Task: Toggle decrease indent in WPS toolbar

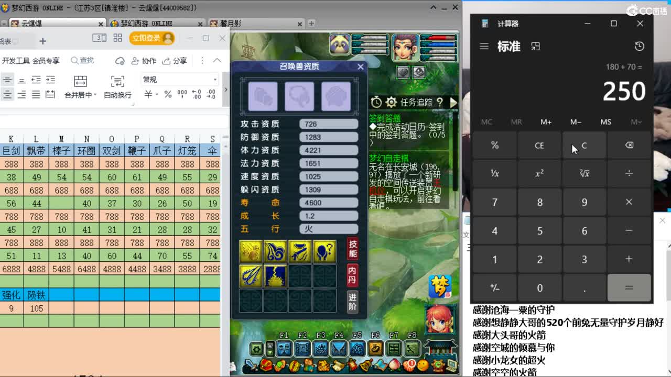Action: click(36, 80)
